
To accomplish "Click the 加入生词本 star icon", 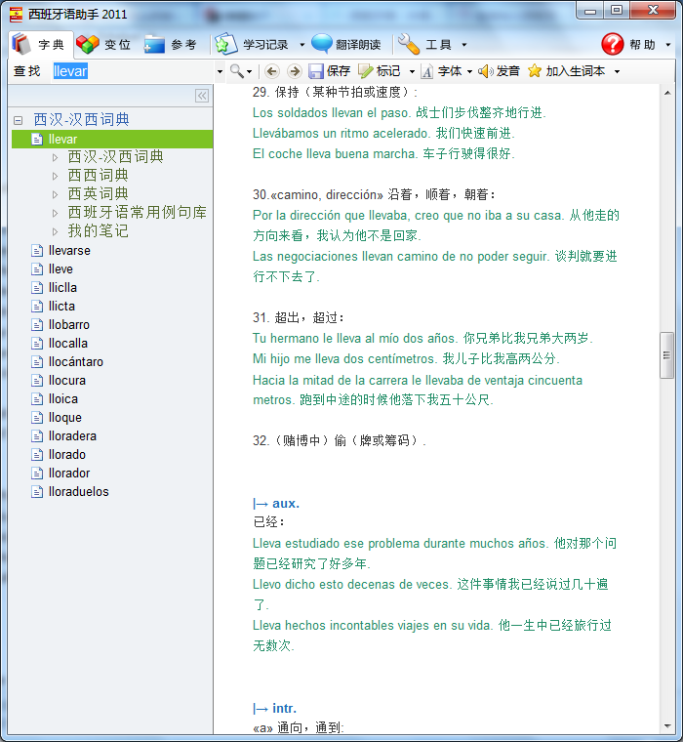I will pyautogui.click(x=535, y=71).
